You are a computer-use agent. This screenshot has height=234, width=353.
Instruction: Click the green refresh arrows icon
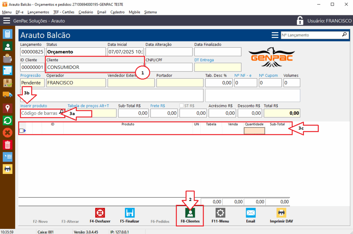coord(8,120)
